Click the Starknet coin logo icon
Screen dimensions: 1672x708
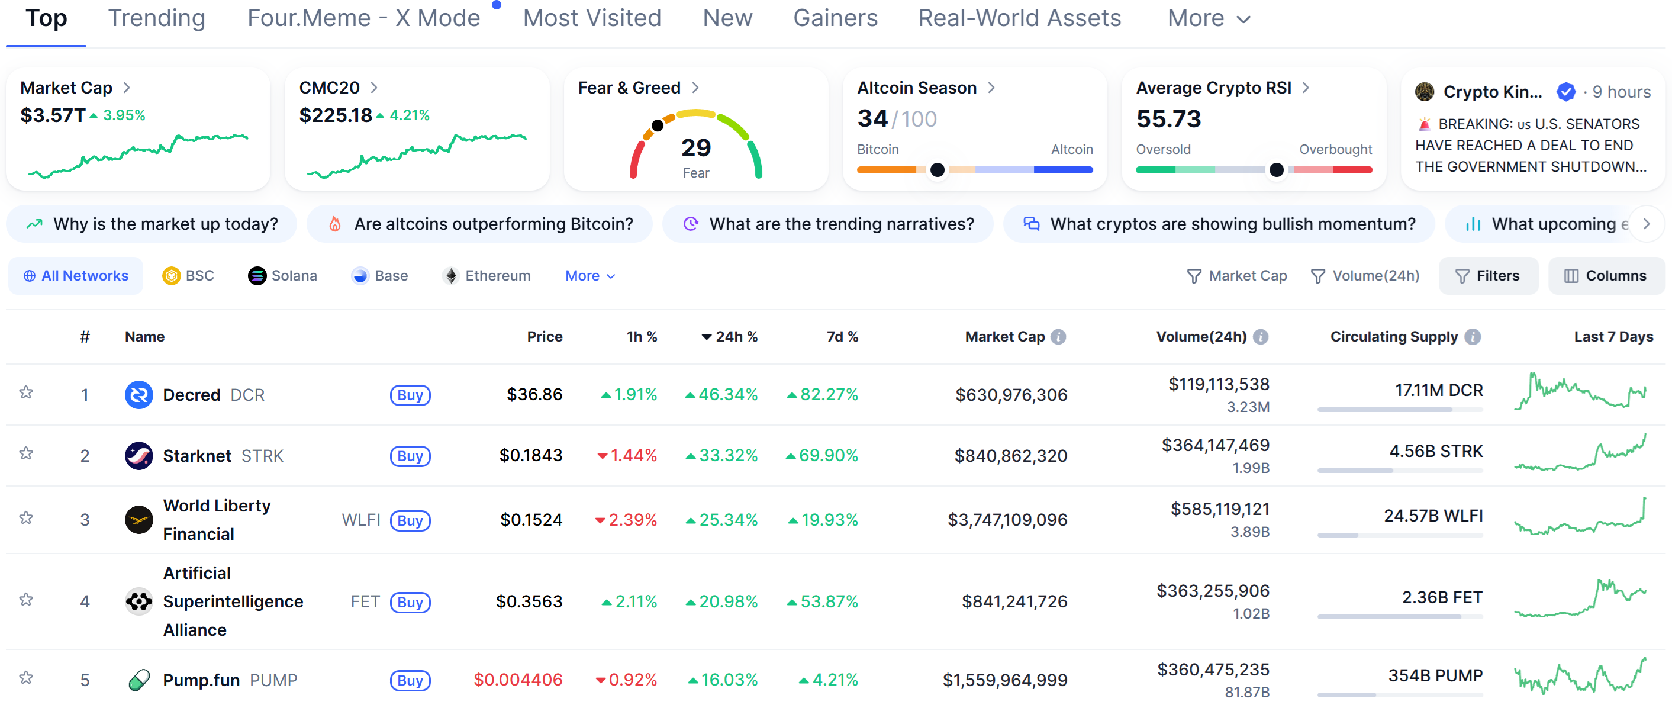[138, 456]
